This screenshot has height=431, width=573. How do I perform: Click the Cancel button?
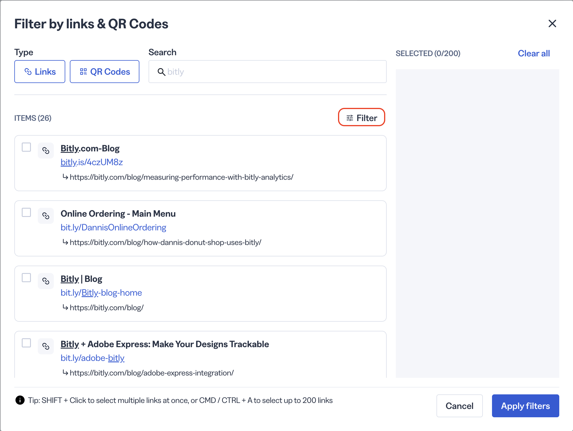pos(459,406)
